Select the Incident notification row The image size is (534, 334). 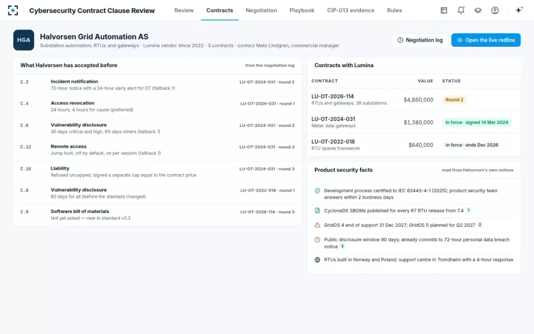[x=158, y=85]
